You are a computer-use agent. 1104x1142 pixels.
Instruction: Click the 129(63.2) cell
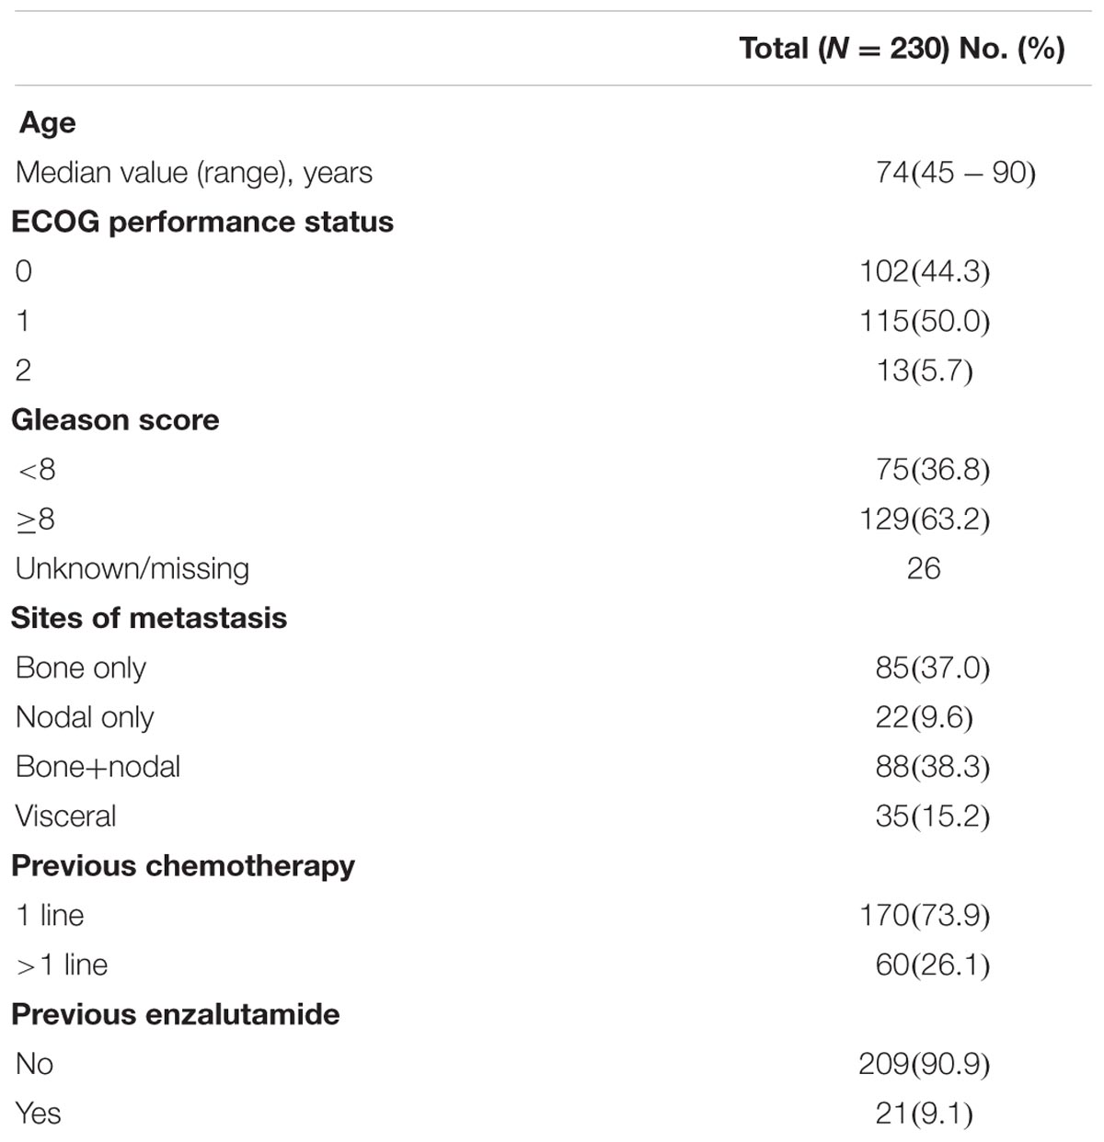925,520
